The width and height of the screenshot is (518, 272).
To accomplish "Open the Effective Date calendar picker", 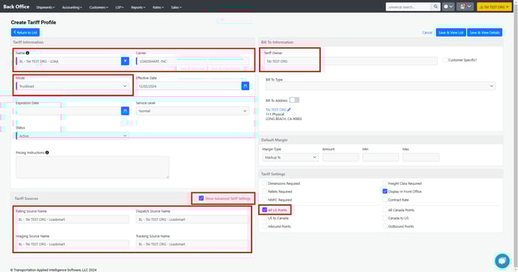I will click(245, 86).
